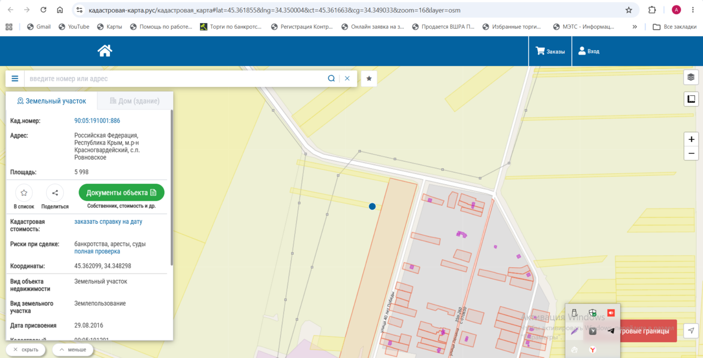Open the 'Все закладки' folder

674,26
